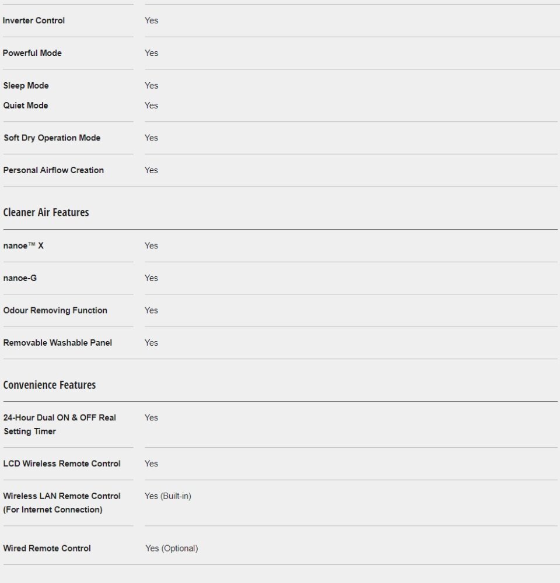Click the Quiet Mode label
560x583 pixels.
pyautogui.click(x=26, y=105)
